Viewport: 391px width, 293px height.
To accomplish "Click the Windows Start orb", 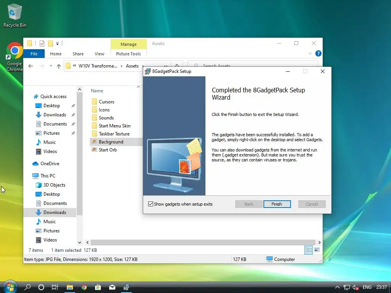I will click(10, 287).
